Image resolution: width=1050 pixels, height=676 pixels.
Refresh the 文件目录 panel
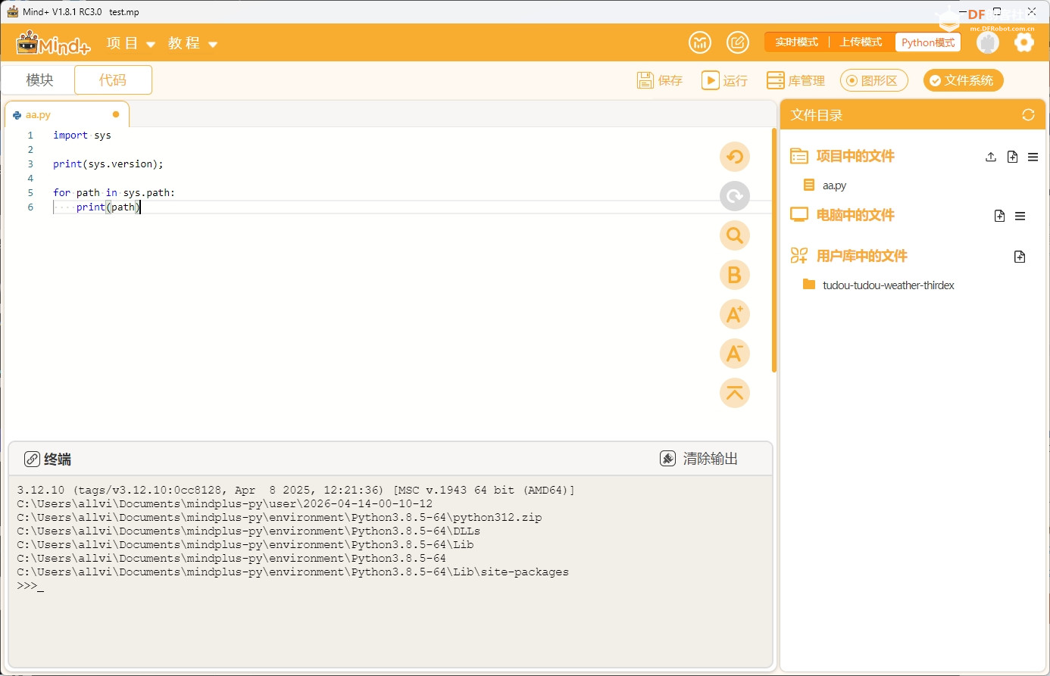tap(1028, 114)
